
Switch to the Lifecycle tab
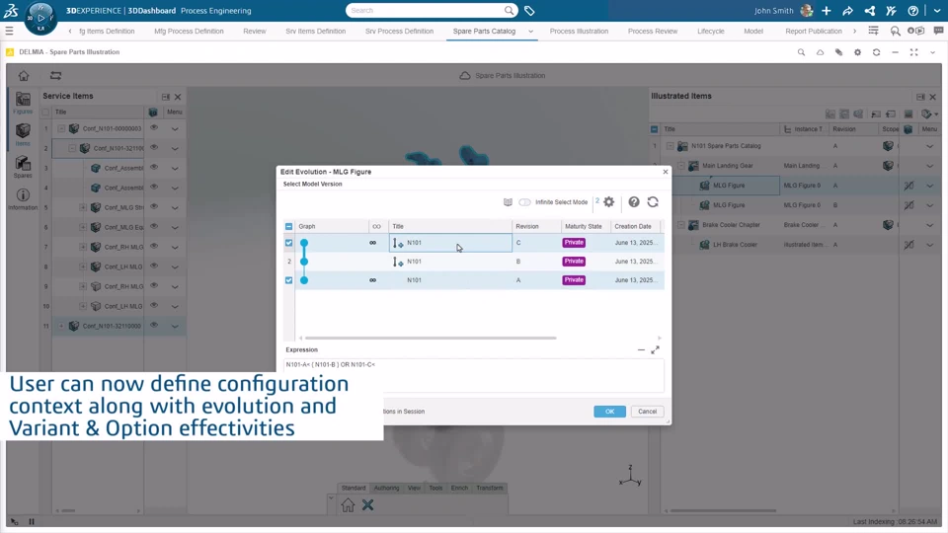[710, 31]
